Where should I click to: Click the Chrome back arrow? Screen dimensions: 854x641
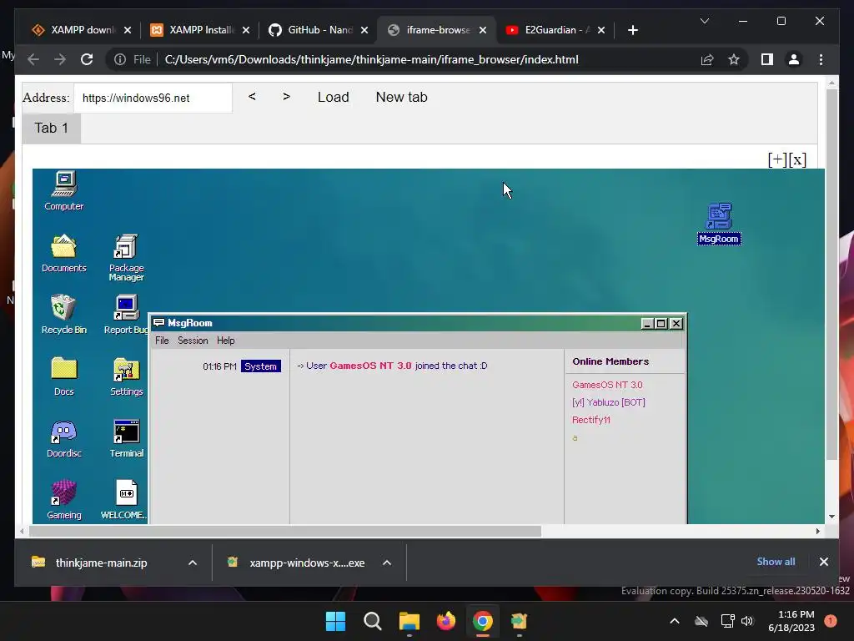[33, 59]
